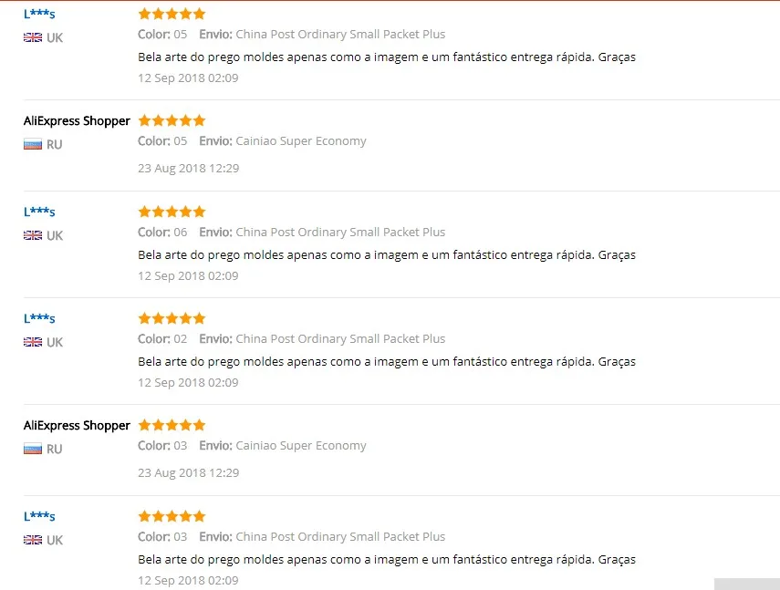
Task: Click the UK flag icon in the Color 02 review
Action: pyautogui.click(x=33, y=342)
